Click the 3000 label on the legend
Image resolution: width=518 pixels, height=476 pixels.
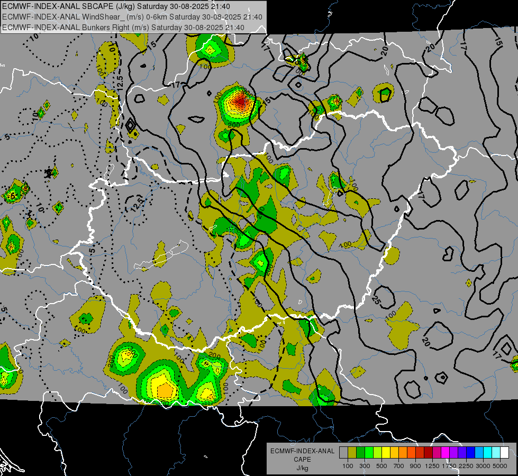coord(483,466)
